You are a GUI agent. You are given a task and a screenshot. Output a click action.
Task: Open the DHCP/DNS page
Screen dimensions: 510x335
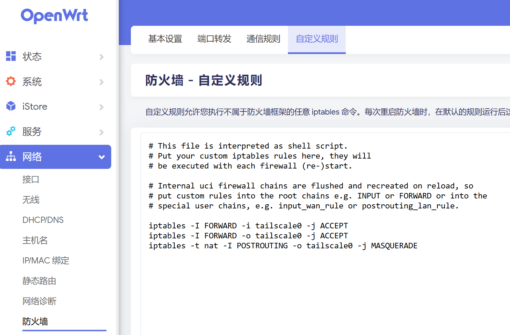pos(43,220)
